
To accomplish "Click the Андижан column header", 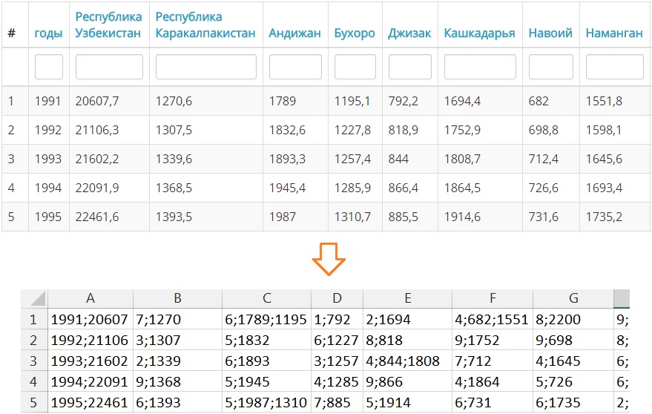I will 294,33.
